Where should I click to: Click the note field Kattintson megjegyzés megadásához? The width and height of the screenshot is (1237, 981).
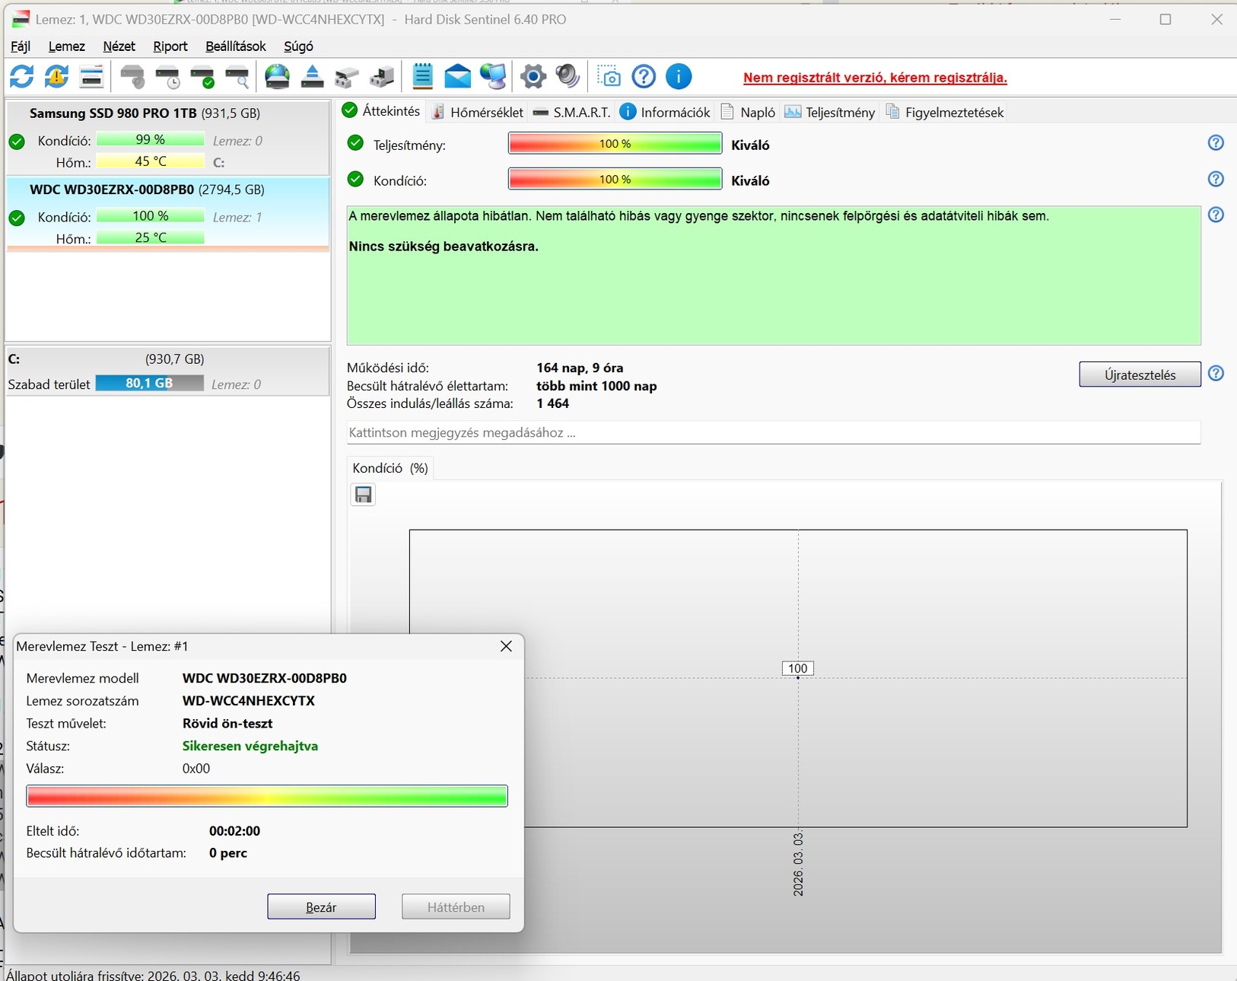pos(774,432)
